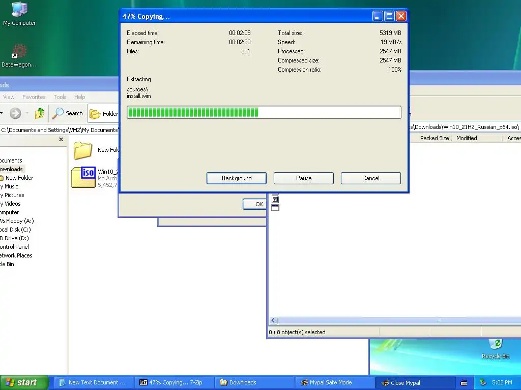The height and width of the screenshot is (390, 521).
Task: Maximize the 47% Copying dialog
Action: coord(389,16)
